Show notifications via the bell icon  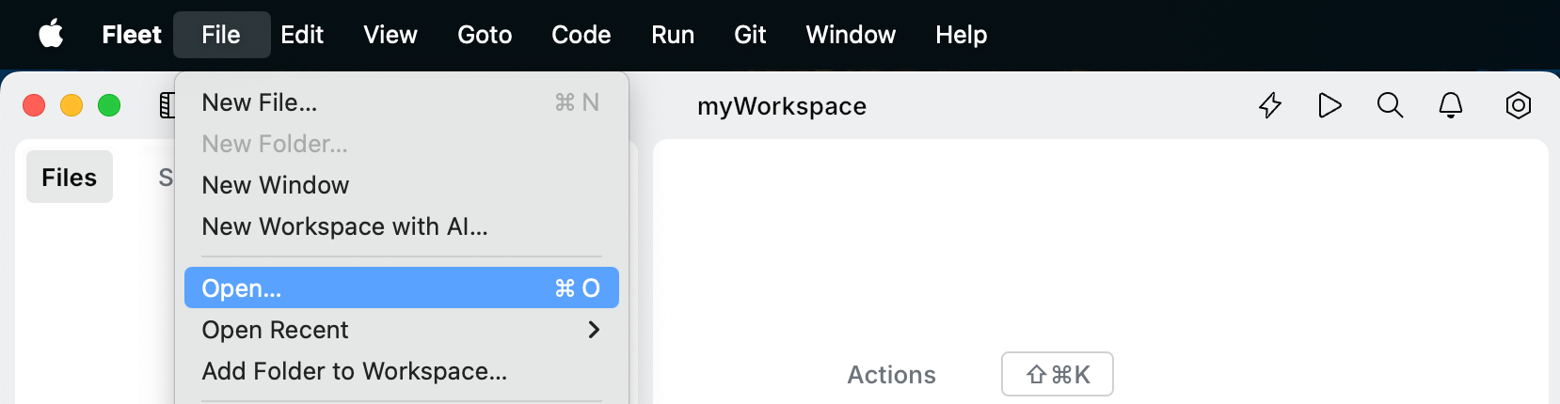[1451, 105]
